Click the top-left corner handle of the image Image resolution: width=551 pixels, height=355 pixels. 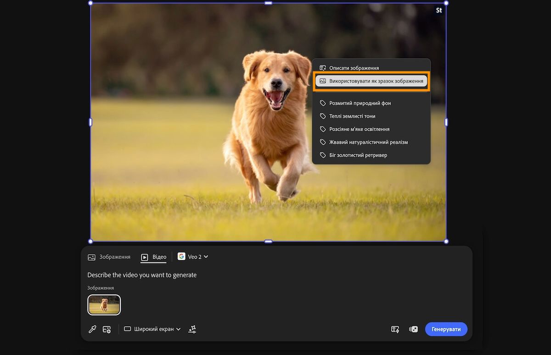(90, 3)
